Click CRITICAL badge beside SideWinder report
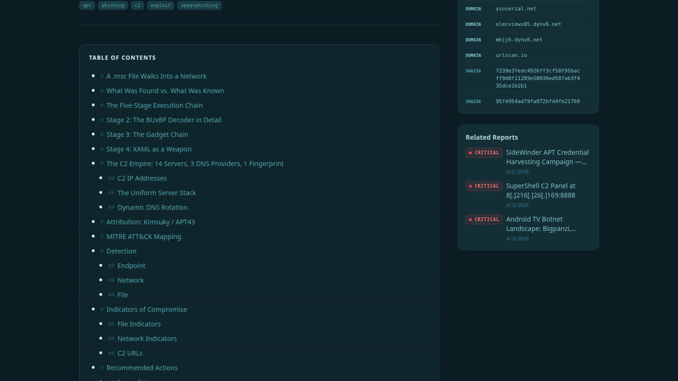The width and height of the screenshot is (678, 381). tap(484, 153)
